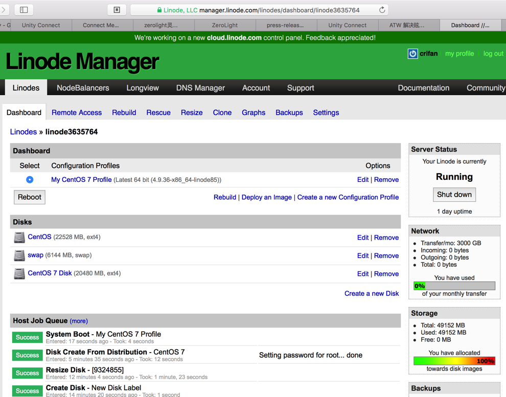Viewport: 506px width, 397px height.
Task: Click the Reboot button
Action: tap(29, 197)
